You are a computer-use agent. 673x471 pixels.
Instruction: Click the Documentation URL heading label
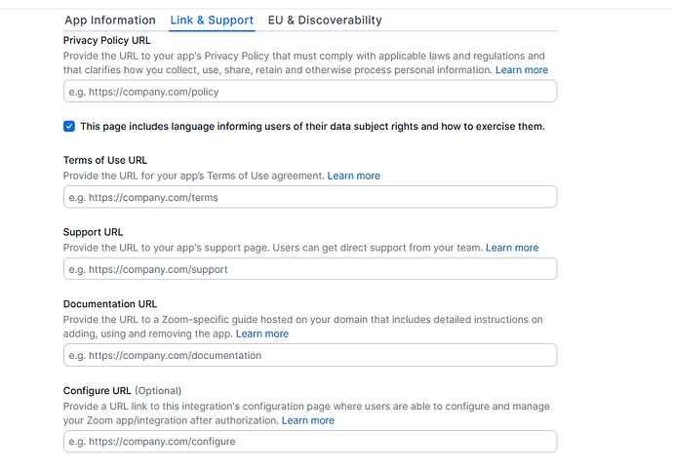pos(109,304)
